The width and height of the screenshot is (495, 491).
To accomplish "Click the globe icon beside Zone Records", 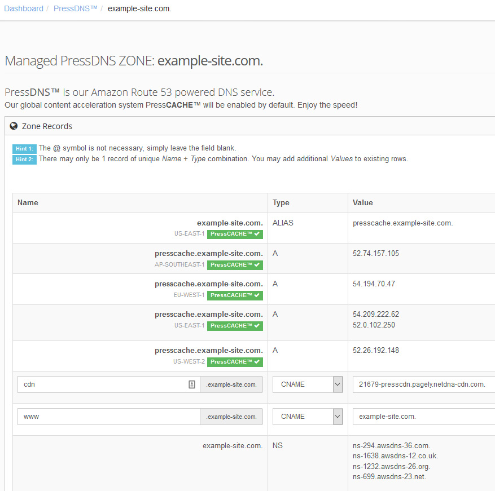I will point(14,126).
